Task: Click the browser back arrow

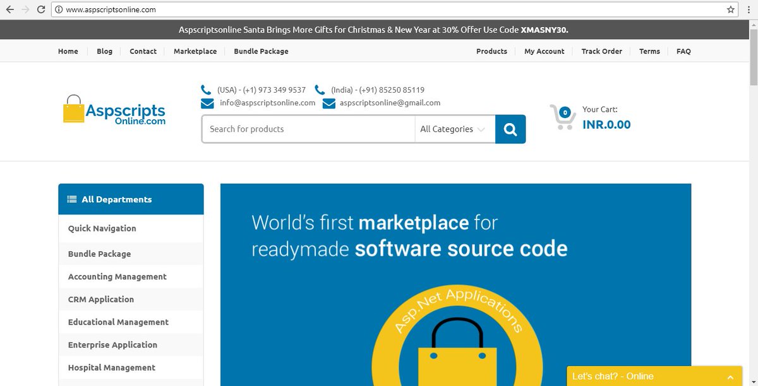Action: 9,9
